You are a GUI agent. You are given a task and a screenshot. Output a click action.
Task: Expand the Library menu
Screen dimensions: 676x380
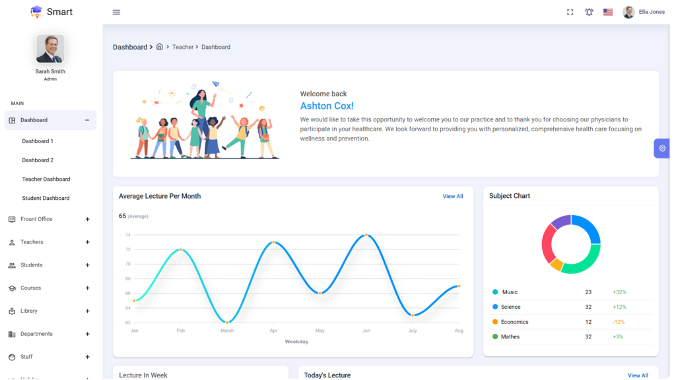[88, 311]
